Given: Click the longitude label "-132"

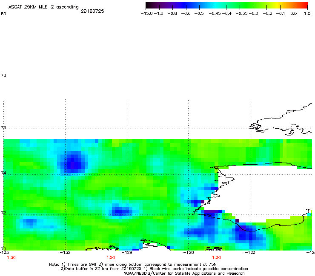Looking at the screenshot, I should click(x=65, y=252).
